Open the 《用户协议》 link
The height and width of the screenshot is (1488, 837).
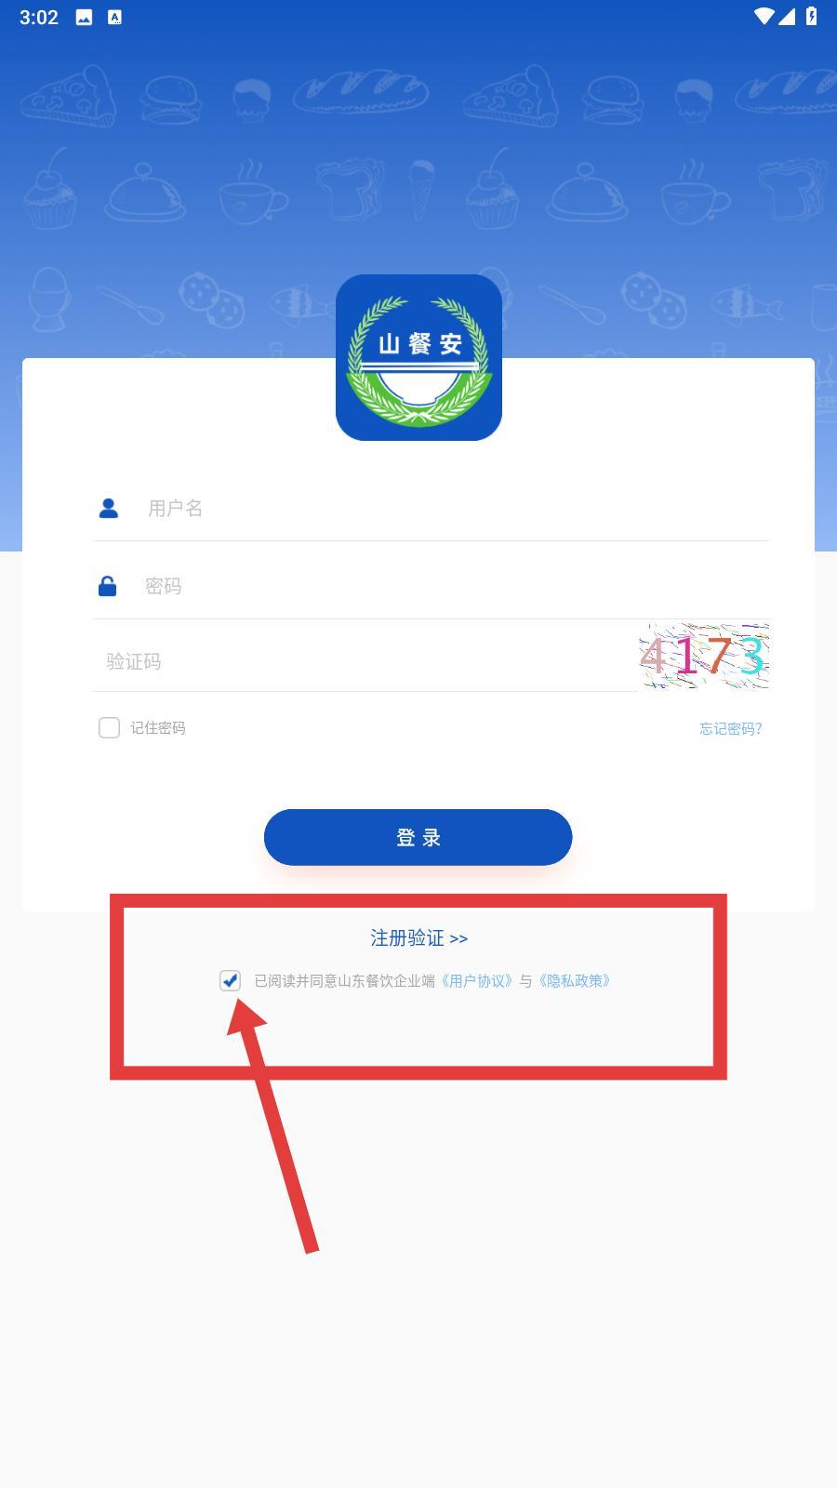[x=475, y=980]
